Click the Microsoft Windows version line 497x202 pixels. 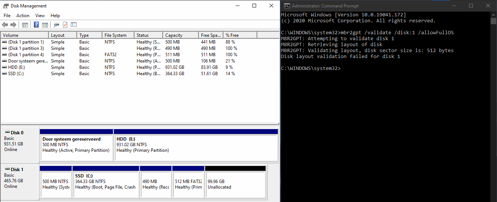pyautogui.click(x=344, y=15)
